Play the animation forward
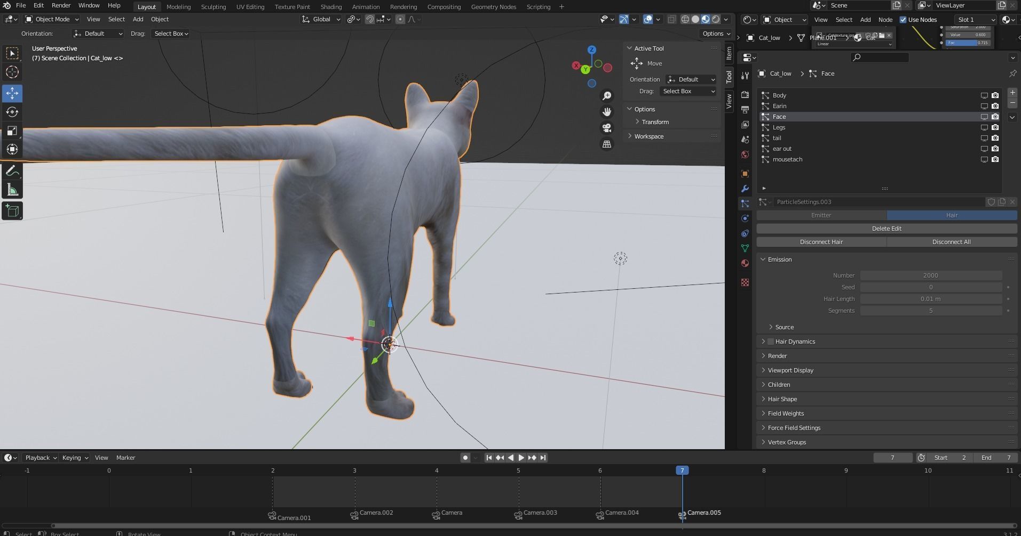 click(521, 458)
